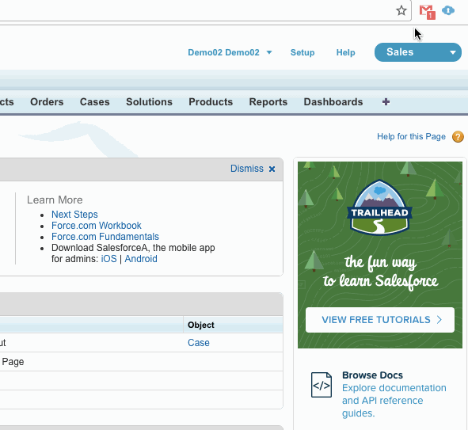
Task: Open the Case object link
Action: [199, 343]
